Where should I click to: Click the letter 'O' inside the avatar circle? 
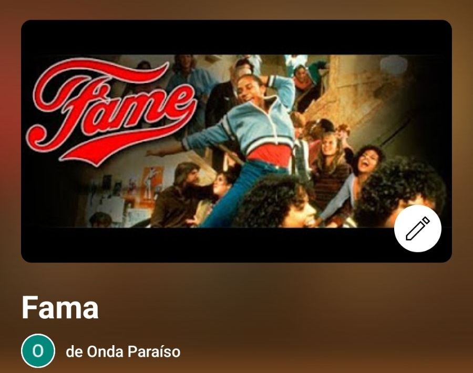pos(38,351)
